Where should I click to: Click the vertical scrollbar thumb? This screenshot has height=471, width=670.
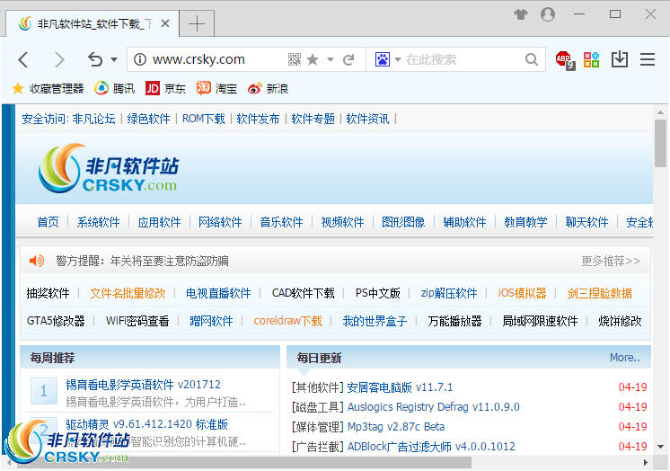[x=660, y=143]
